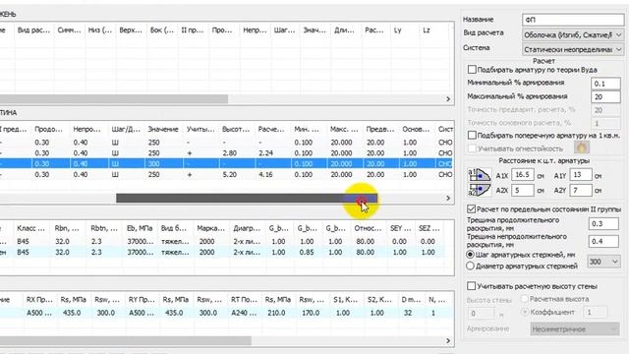Click A2Y field with value 7
Viewport: 629px width, 354px height.
(x=581, y=190)
